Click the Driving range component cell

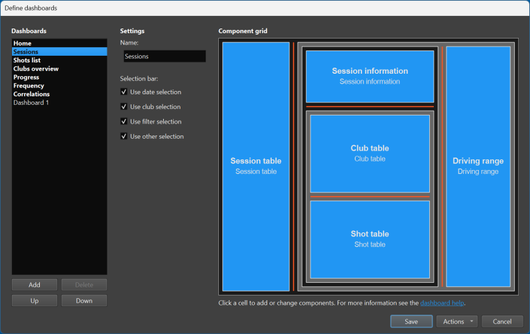click(x=478, y=166)
